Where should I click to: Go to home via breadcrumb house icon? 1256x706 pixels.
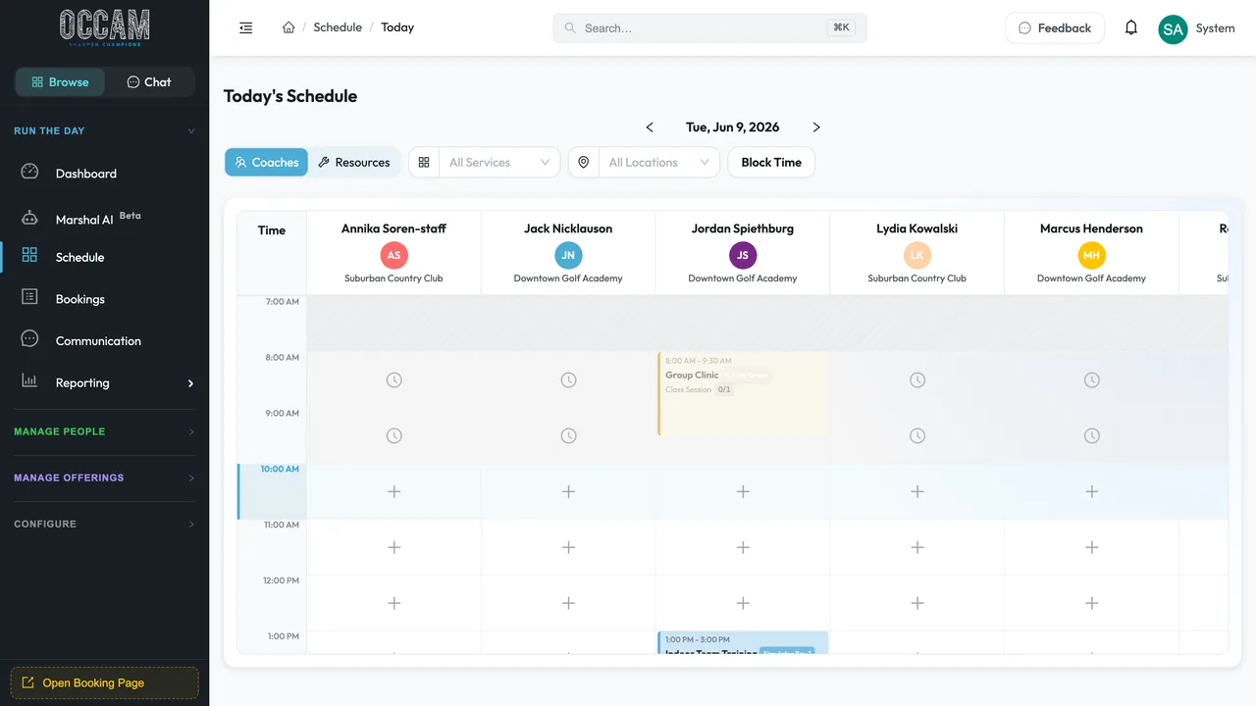288,27
